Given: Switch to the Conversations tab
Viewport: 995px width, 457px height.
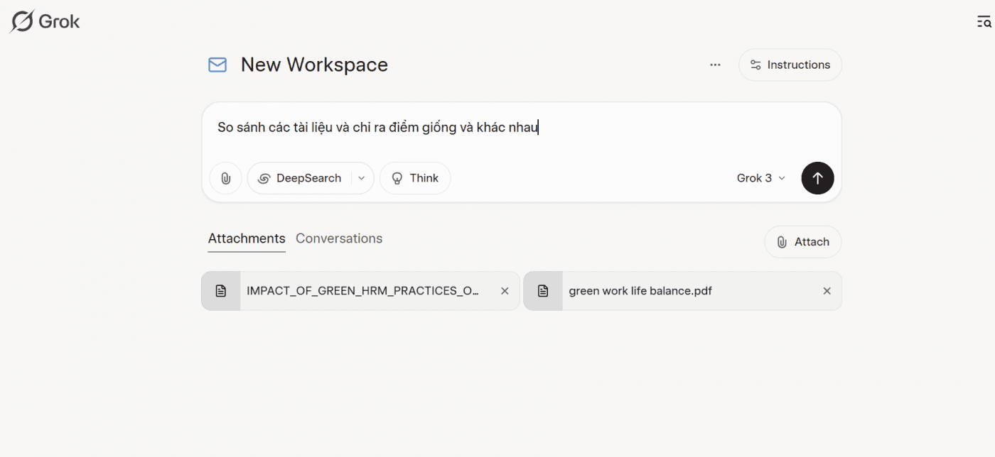Looking at the screenshot, I should pyautogui.click(x=339, y=238).
